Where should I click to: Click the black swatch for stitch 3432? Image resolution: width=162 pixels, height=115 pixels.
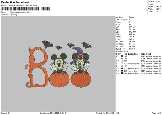coord(122,68)
